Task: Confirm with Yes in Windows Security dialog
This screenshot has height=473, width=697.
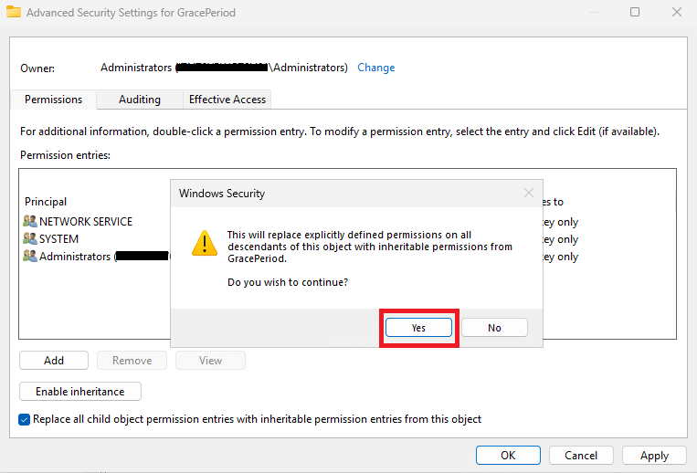Action: pos(418,328)
